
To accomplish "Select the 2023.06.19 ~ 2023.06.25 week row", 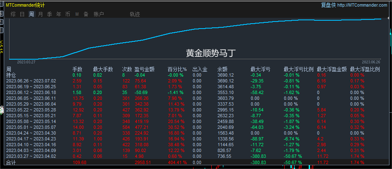I will (x=31, y=87).
